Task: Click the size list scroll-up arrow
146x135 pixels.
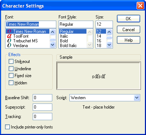Action: coord(109,32)
